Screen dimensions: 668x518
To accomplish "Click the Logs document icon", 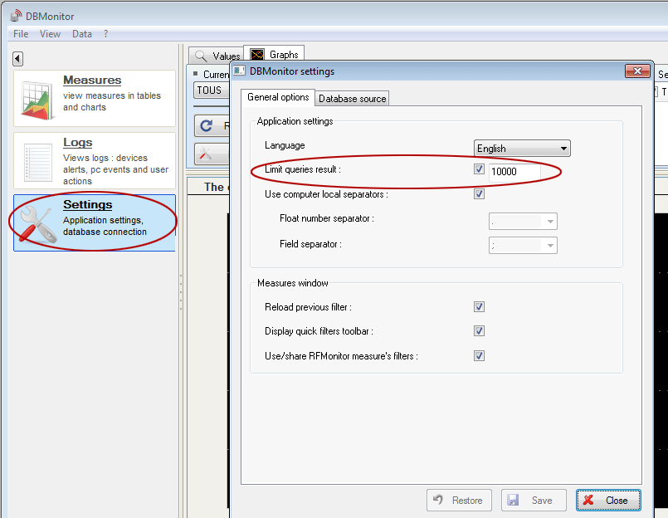I will (38, 162).
